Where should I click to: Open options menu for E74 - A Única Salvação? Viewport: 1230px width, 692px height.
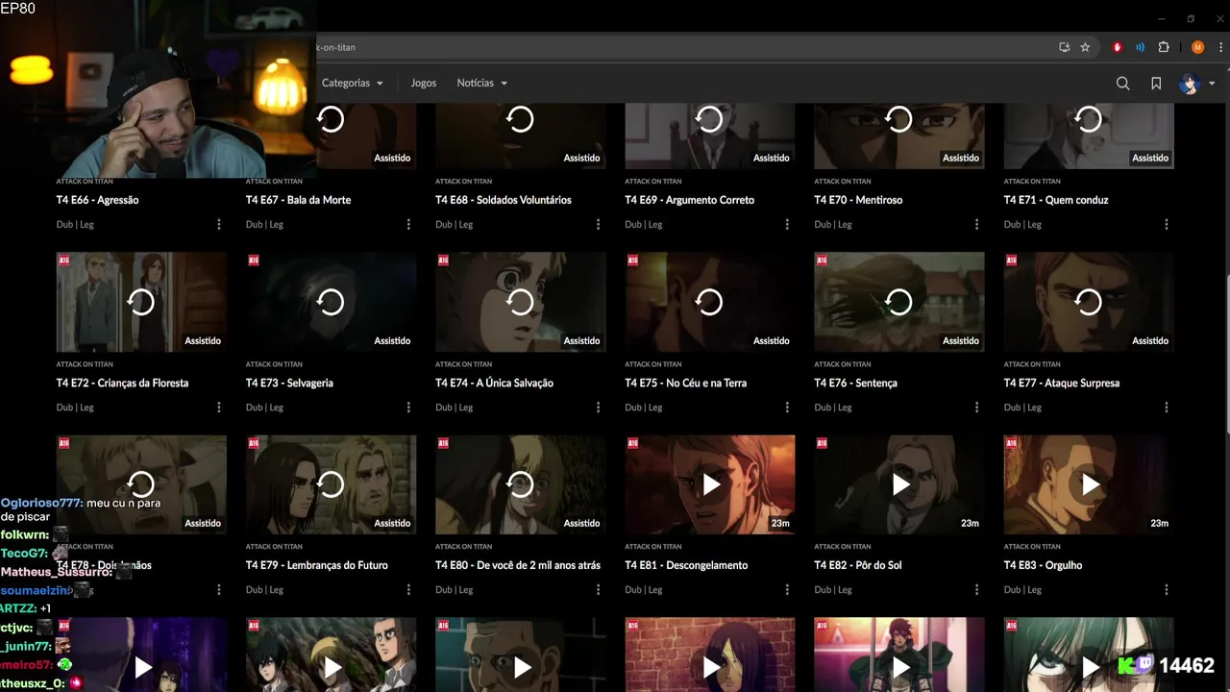click(x=598, y=408)
